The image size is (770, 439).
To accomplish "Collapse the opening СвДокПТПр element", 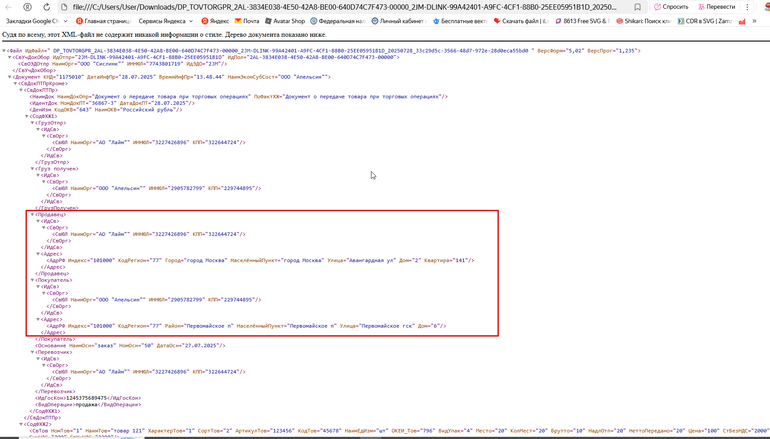I will 21,90.
